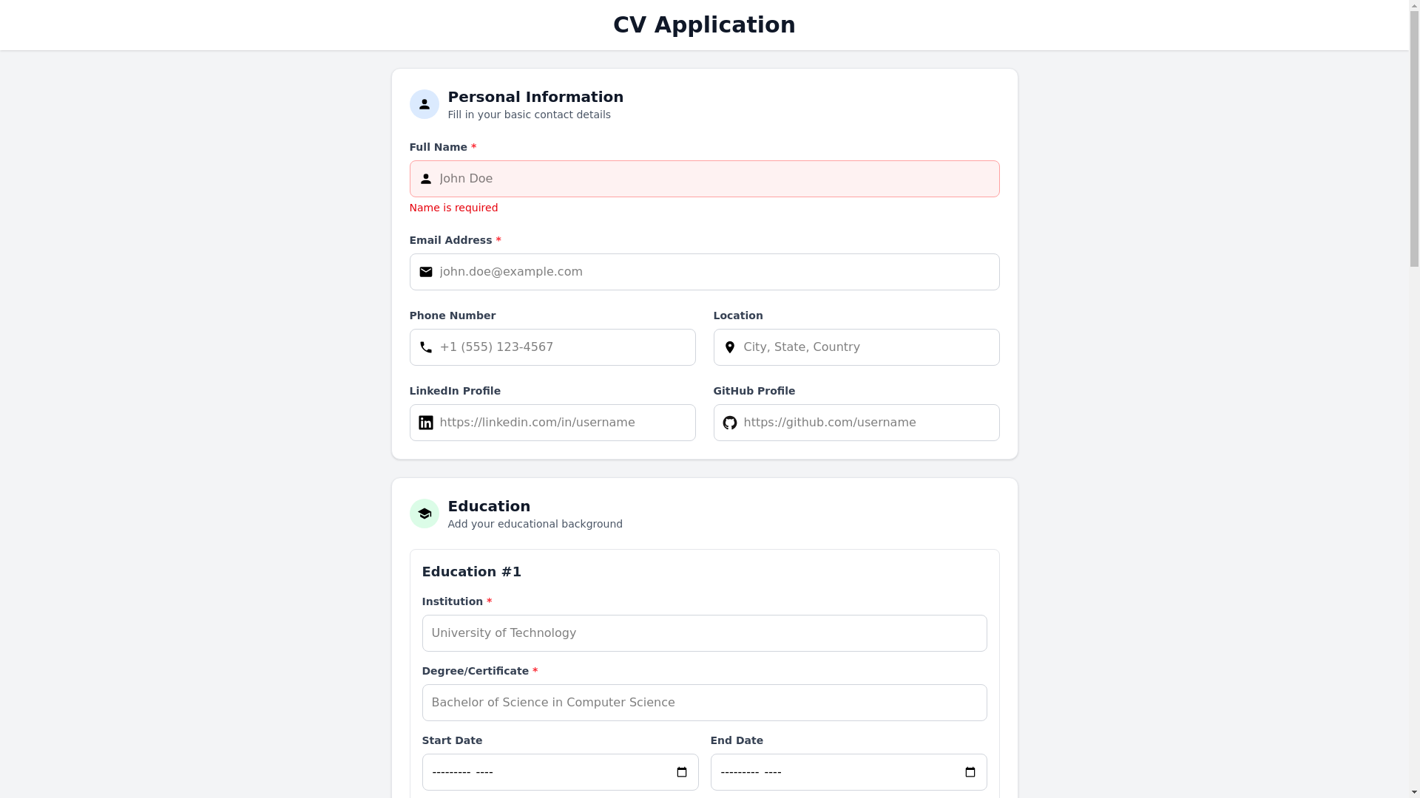1420x798 pixels.
Task: Click the Personal Information avatar icon
Action: click(424, 104)
